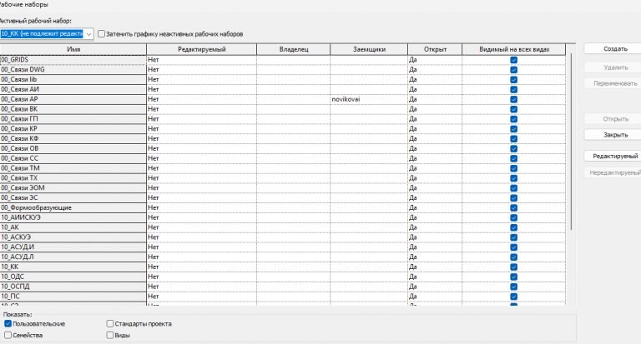The width and height of the screenshot is (641, 344).
Task: Enable gray inactive workset graphics checkbox
Action: [x=101, y=34]
